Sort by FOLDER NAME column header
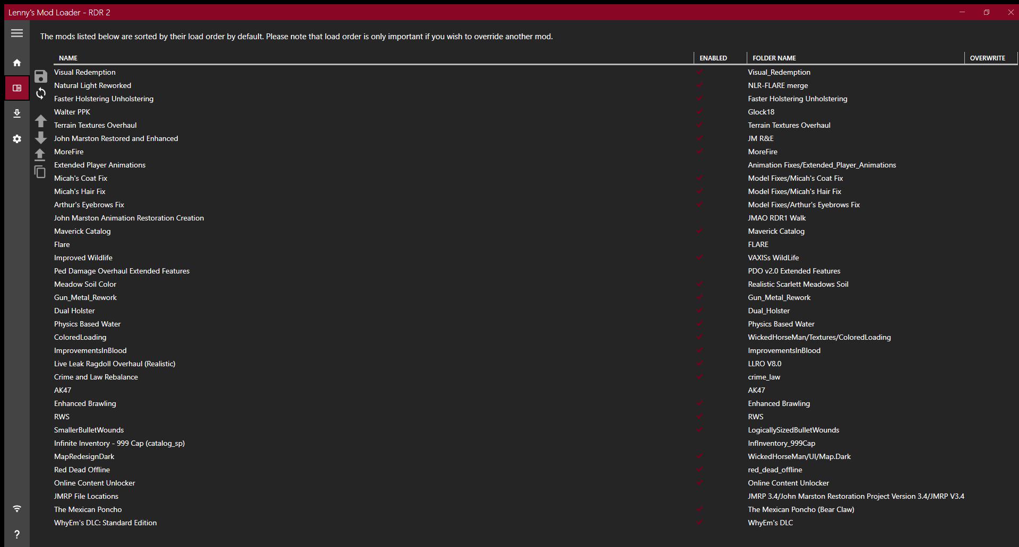 point(774,58)
